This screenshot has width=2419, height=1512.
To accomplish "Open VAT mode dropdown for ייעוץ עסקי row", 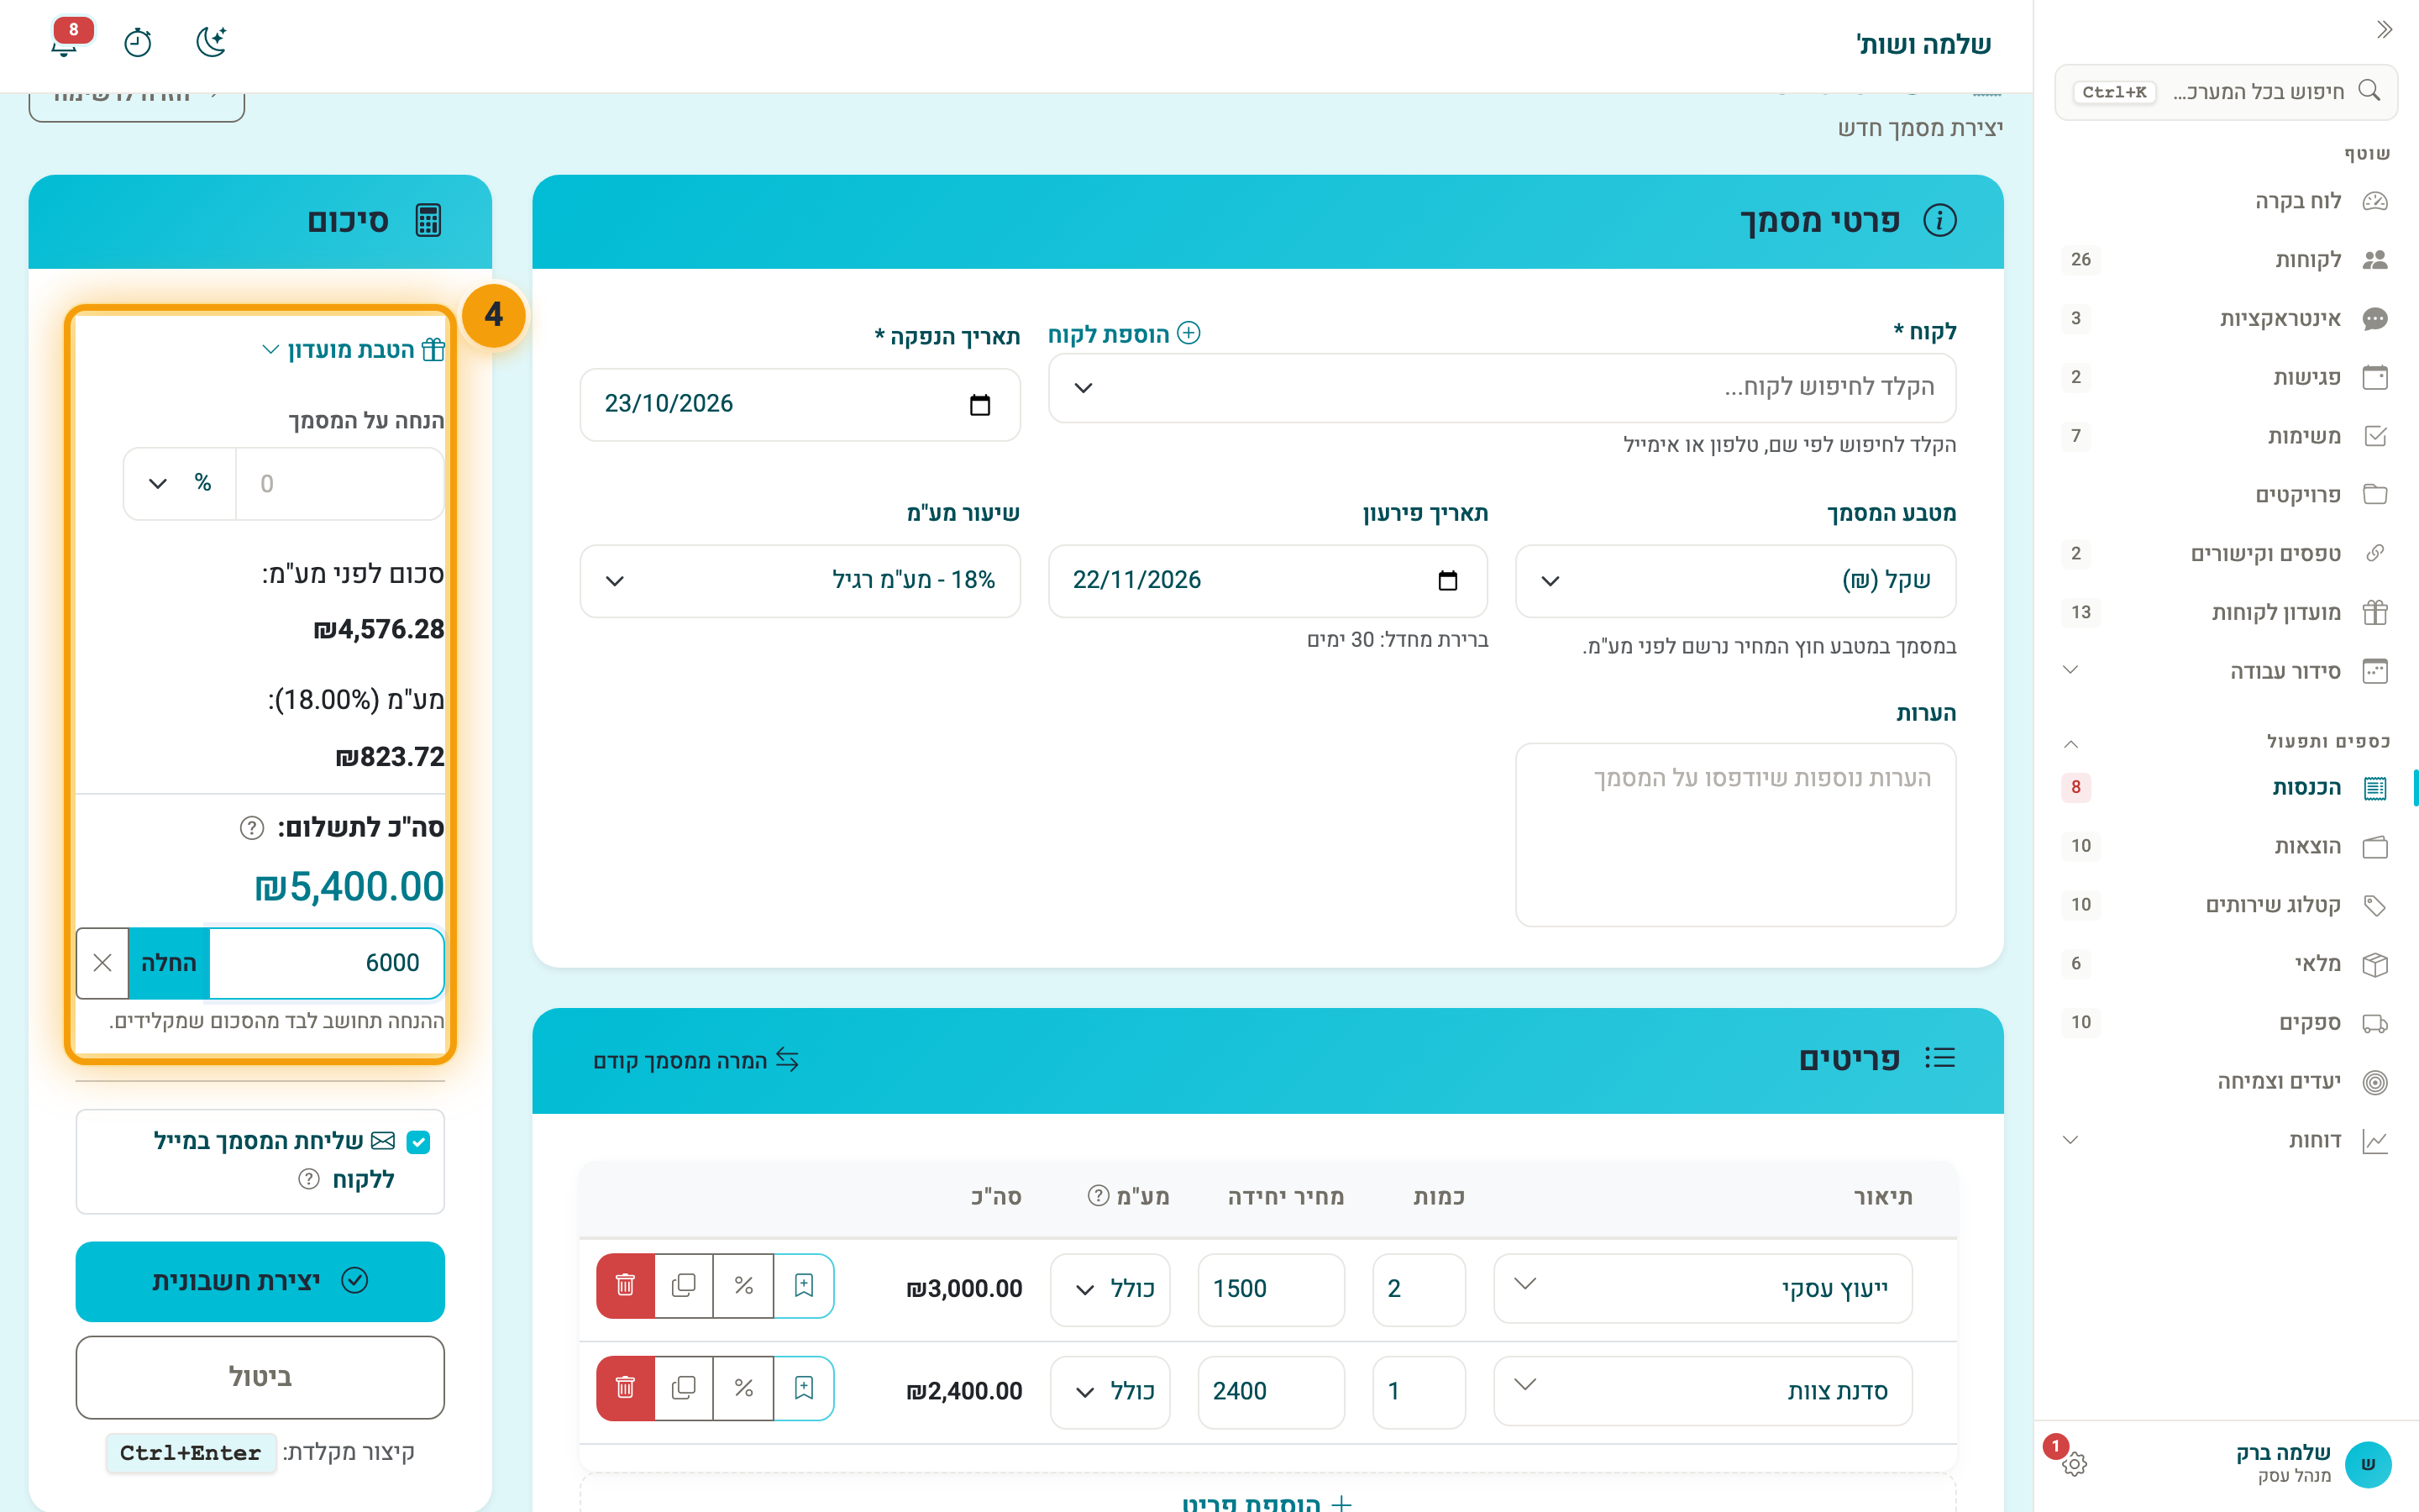I will [1110, 1290].
